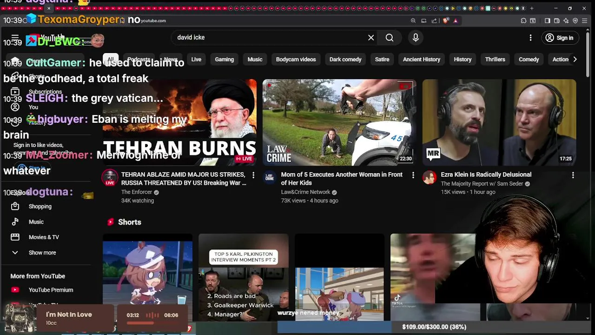Screen dimensions: 595x335
Task: Open the browser main menu icon
Action: pyautogui.click(x=585, y=20)
